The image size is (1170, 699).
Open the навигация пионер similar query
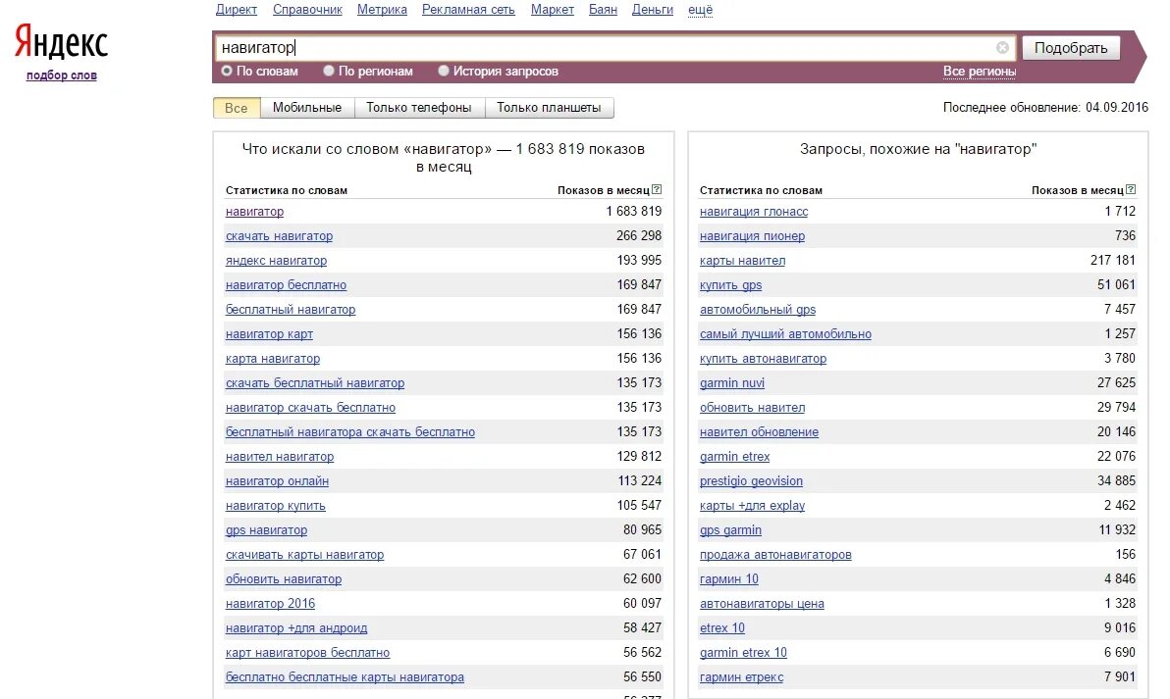tap(752, 236)
